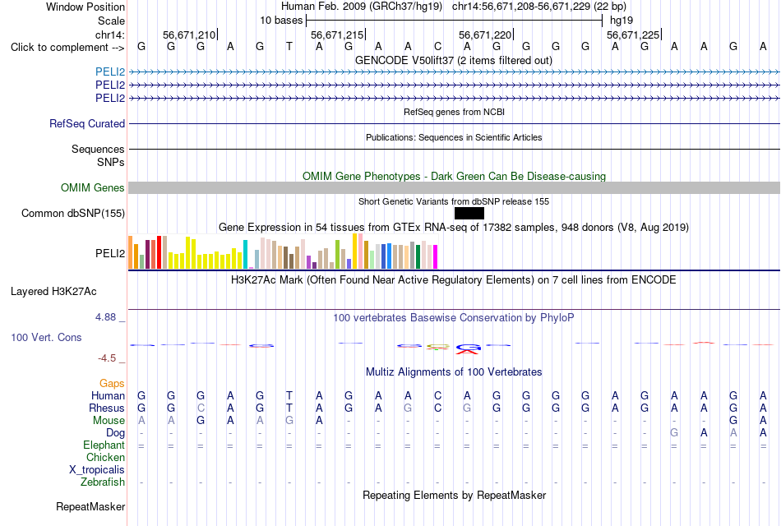Open the GENCODE V50lift37 track title
This screenshot has width=781, height=526.
click(x=454, y=60)
